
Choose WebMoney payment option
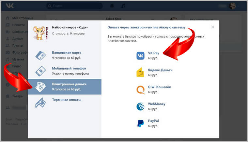[x=151, y=106]
